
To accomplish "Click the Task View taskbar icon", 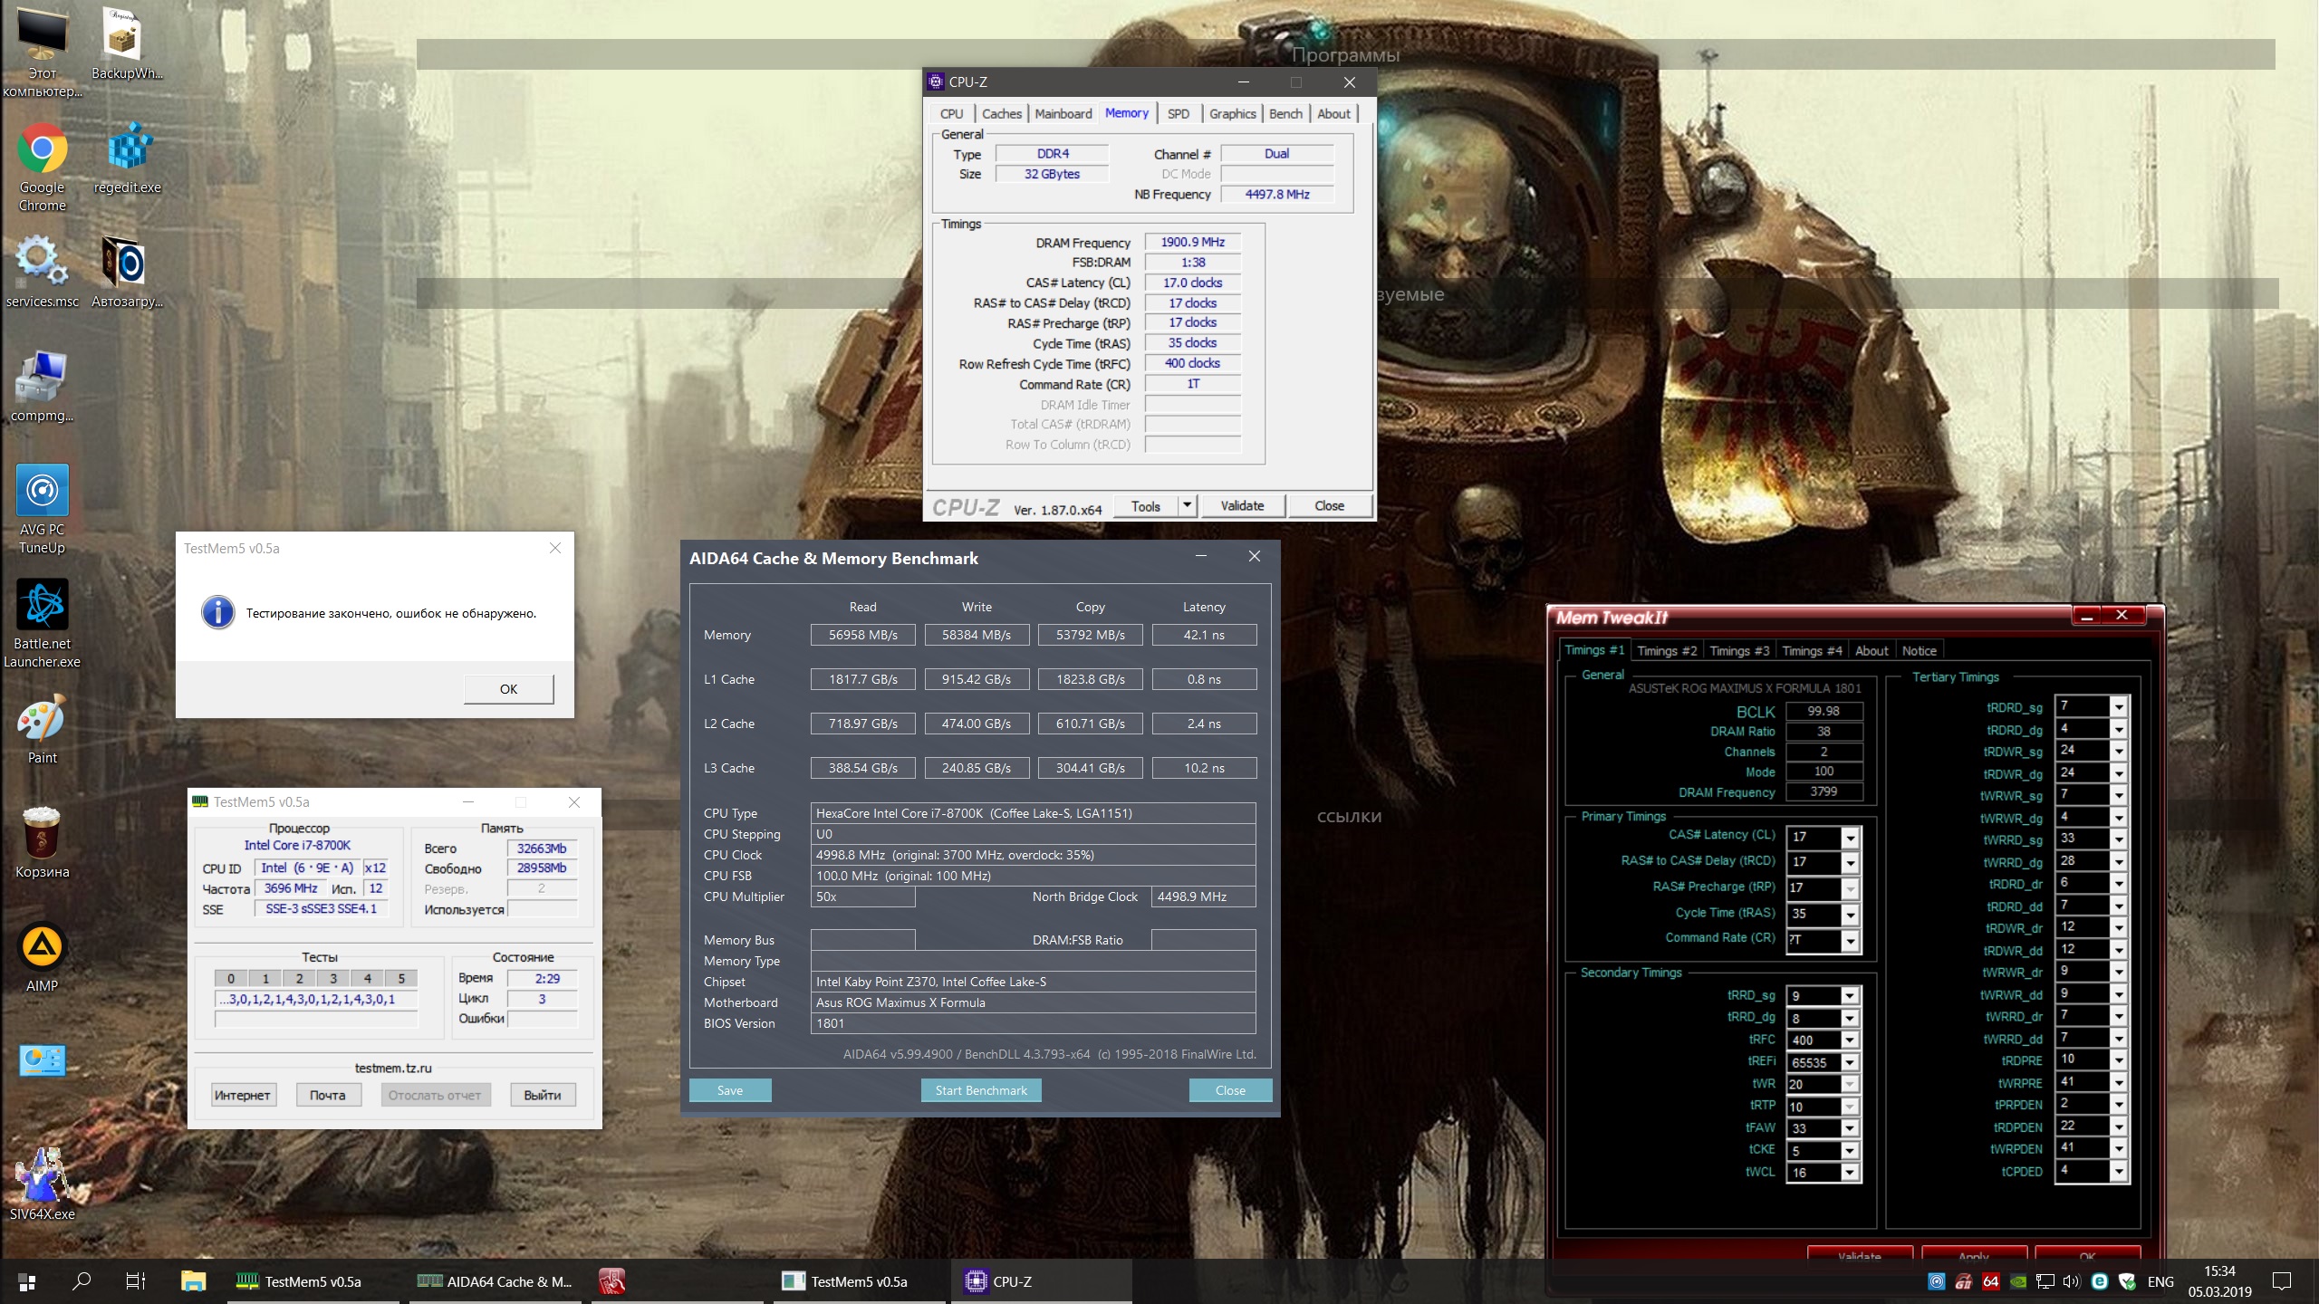I will click(x=136, y=1281).
